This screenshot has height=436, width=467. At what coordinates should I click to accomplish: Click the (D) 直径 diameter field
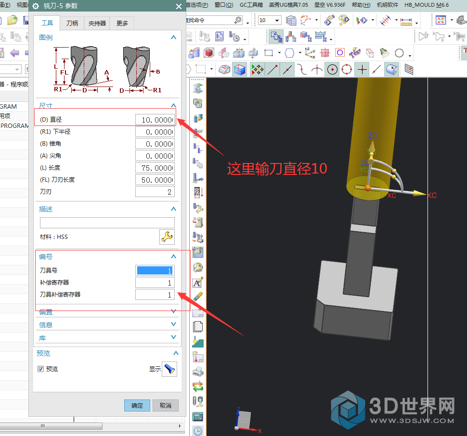(155, 120)
